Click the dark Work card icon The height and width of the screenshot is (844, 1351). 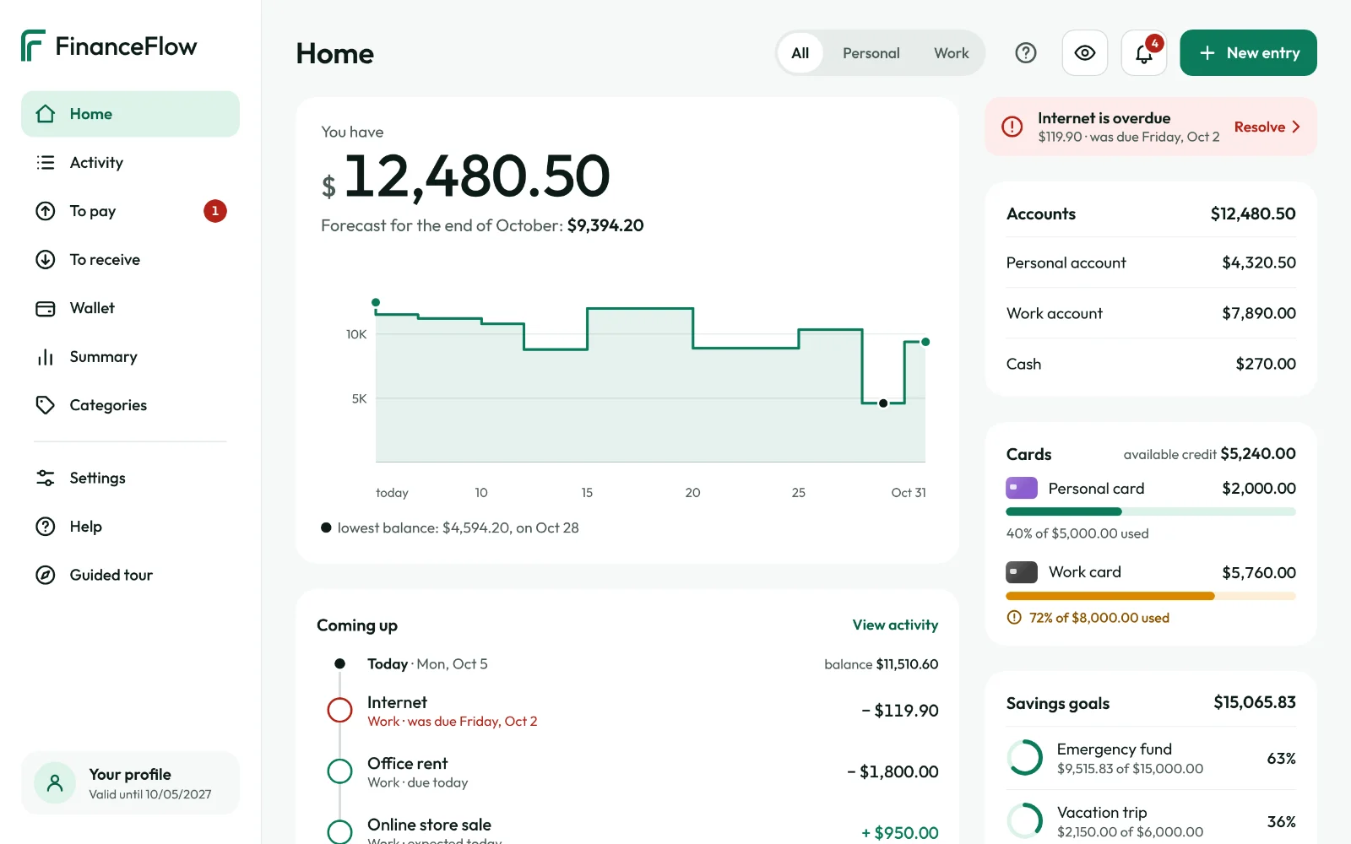[1022, 572]
